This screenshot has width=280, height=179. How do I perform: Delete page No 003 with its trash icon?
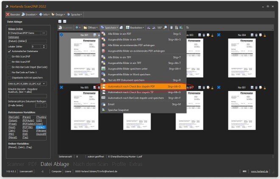(x=204, y=35)
